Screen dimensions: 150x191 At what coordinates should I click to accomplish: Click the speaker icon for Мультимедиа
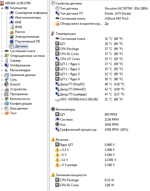6,70
